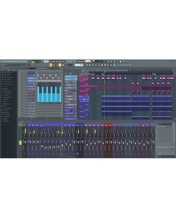Image resolution: width=176 pixels, height=218 pixels.
Task: Open the Line snap dropdown
Action: point(69,65)
